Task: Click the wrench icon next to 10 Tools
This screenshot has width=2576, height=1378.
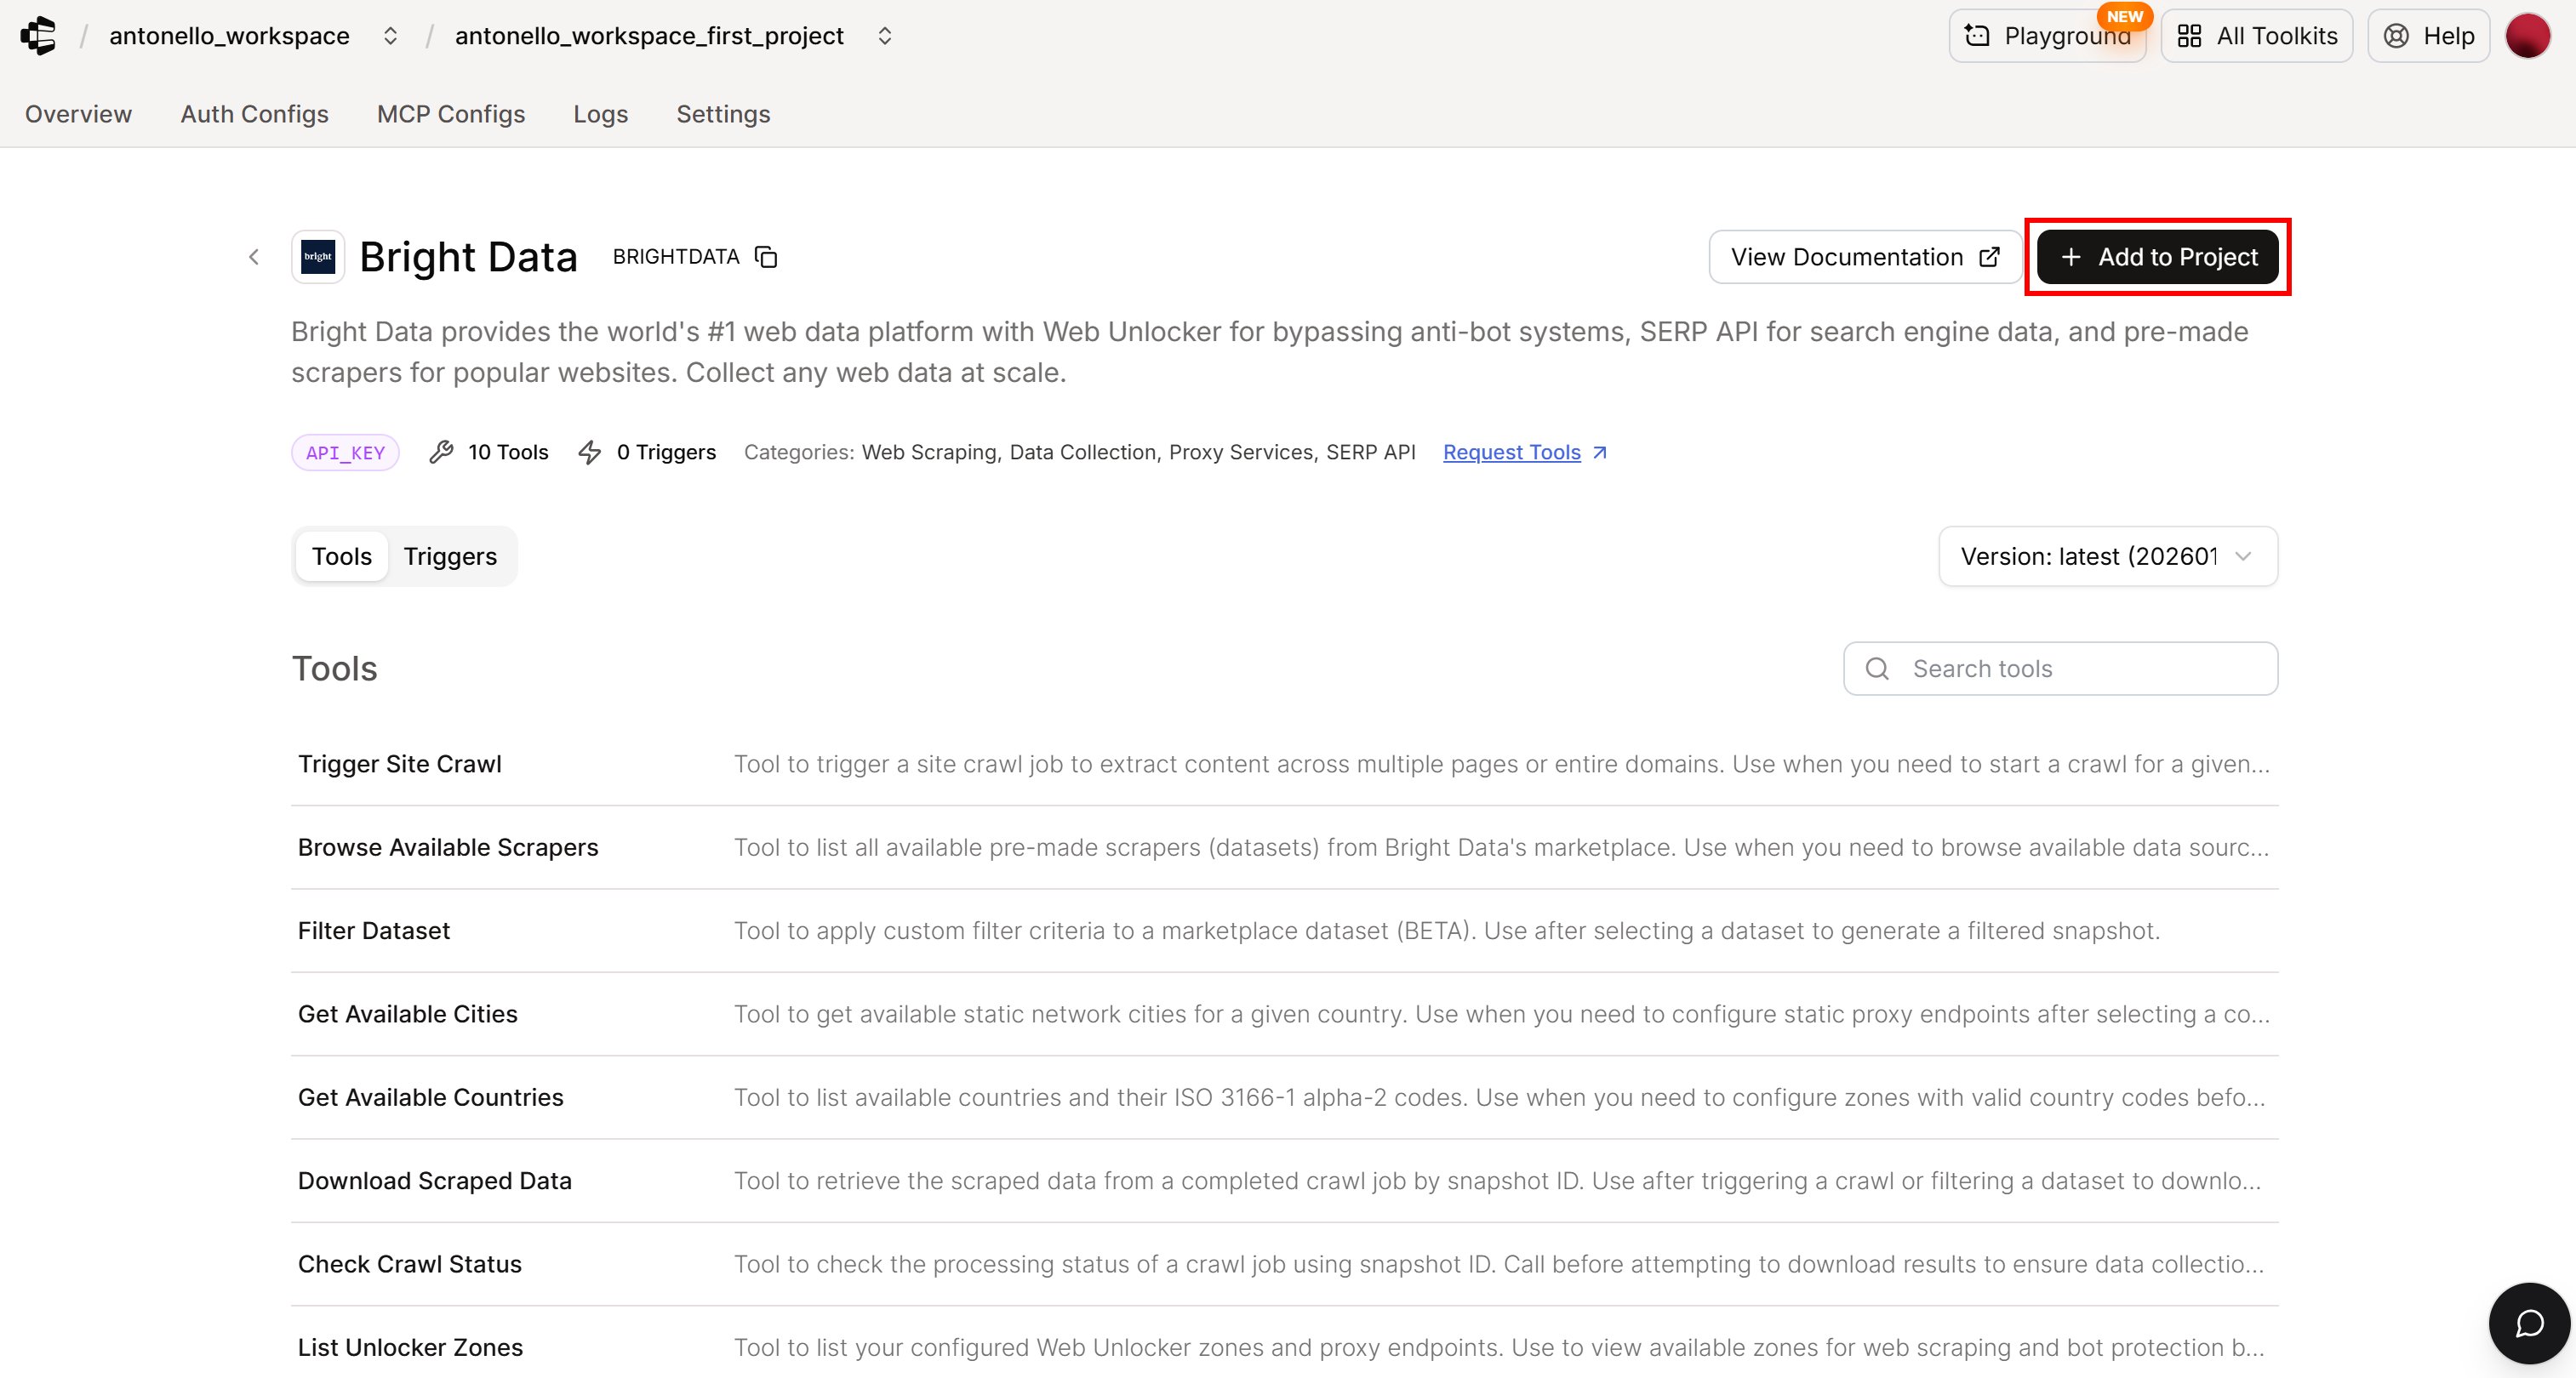Action: [441, 452]
